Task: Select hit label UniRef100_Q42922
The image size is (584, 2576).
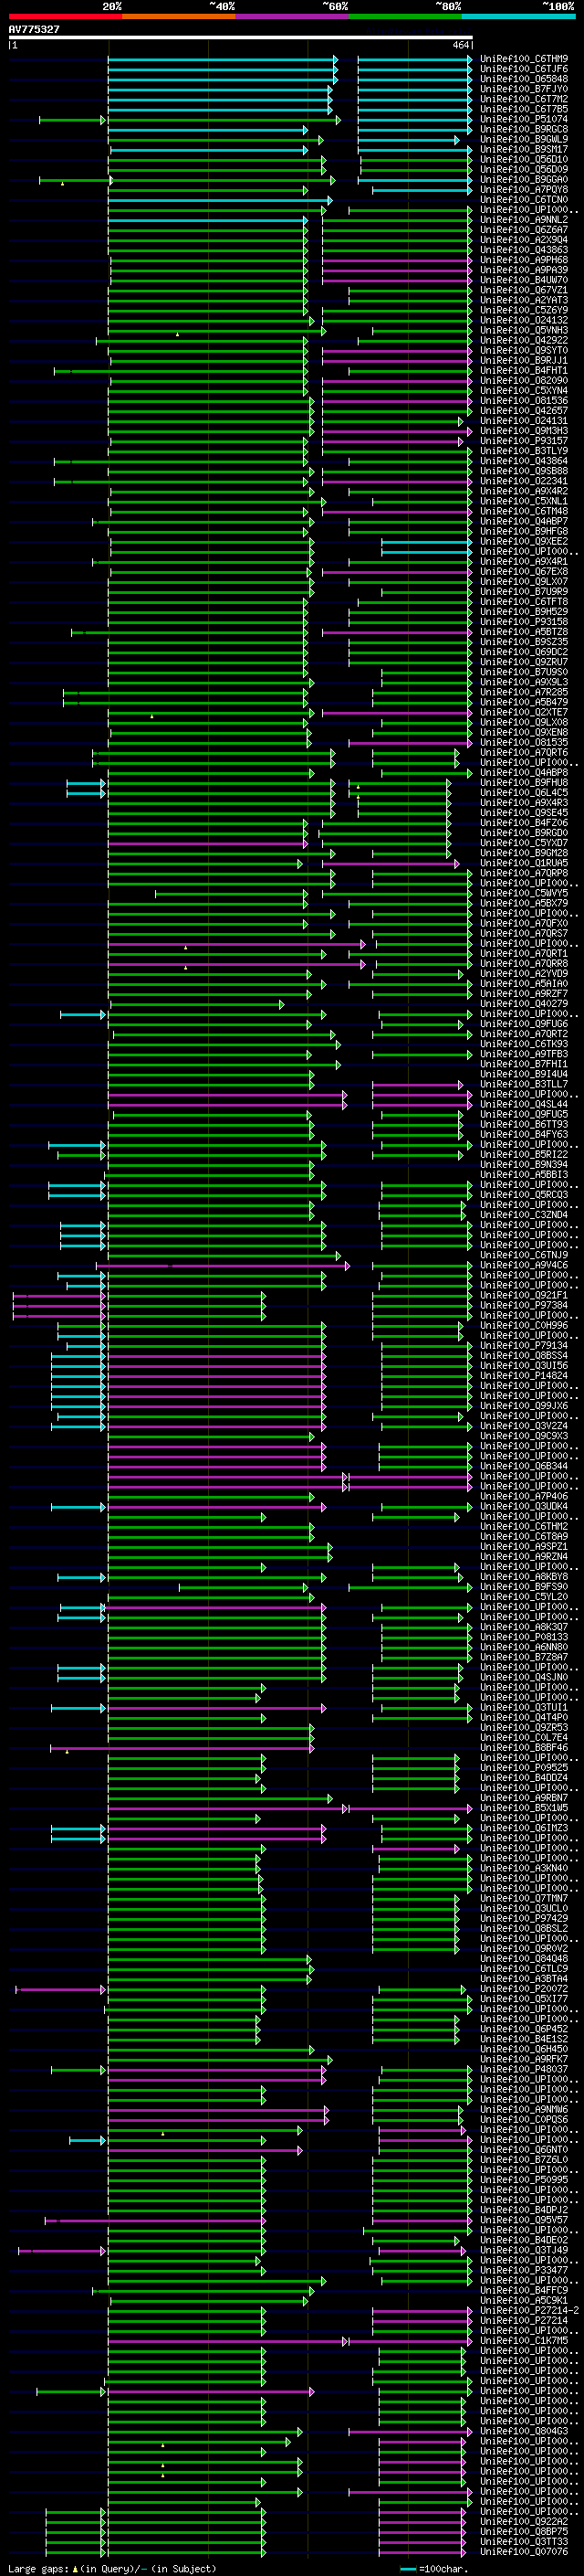Action: click(x=524, y=340)
